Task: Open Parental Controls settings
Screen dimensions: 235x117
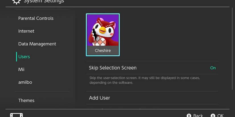Action: click(x=36, y=18)
